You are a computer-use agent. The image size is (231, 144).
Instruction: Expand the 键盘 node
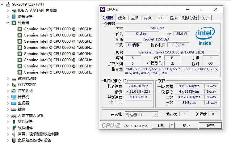pyautogui.click(x=8, y=109)
